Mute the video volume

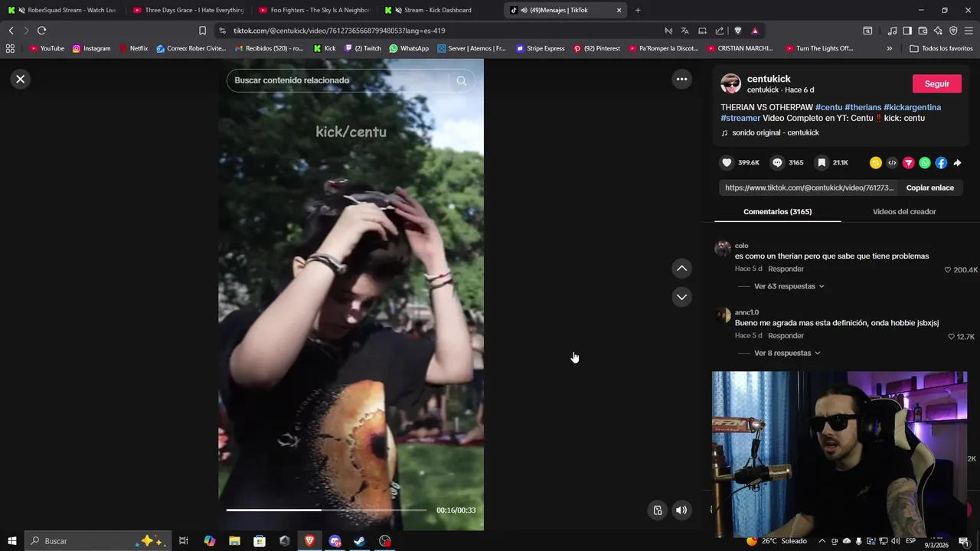click(x=681, y=510)
